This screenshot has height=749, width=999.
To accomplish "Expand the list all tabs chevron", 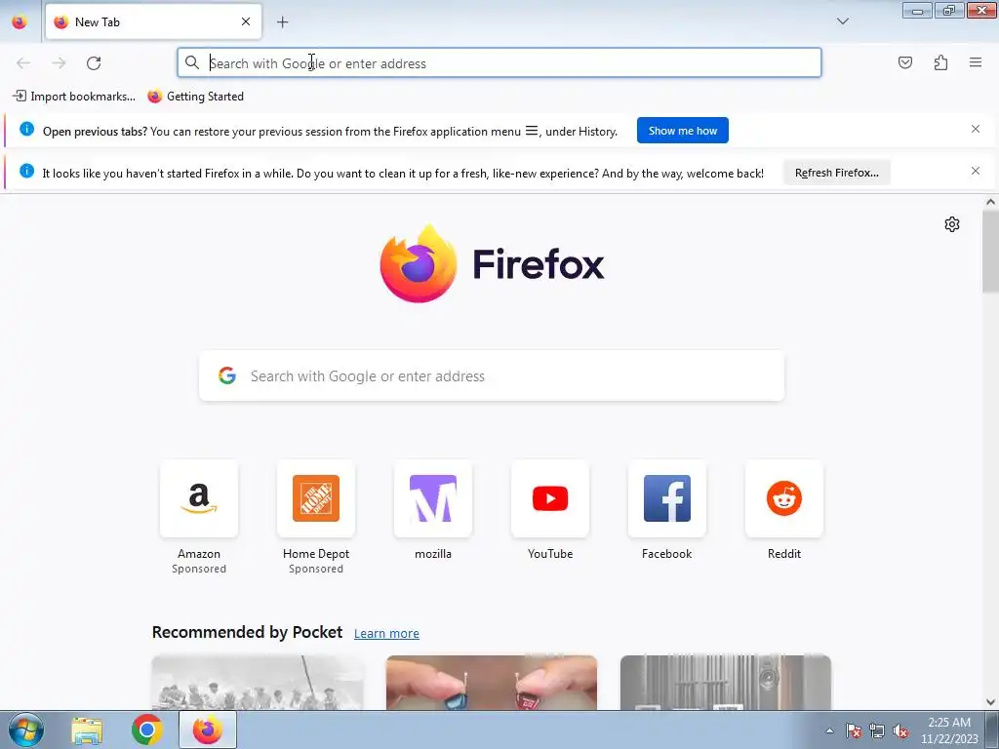I will [842, 21].
